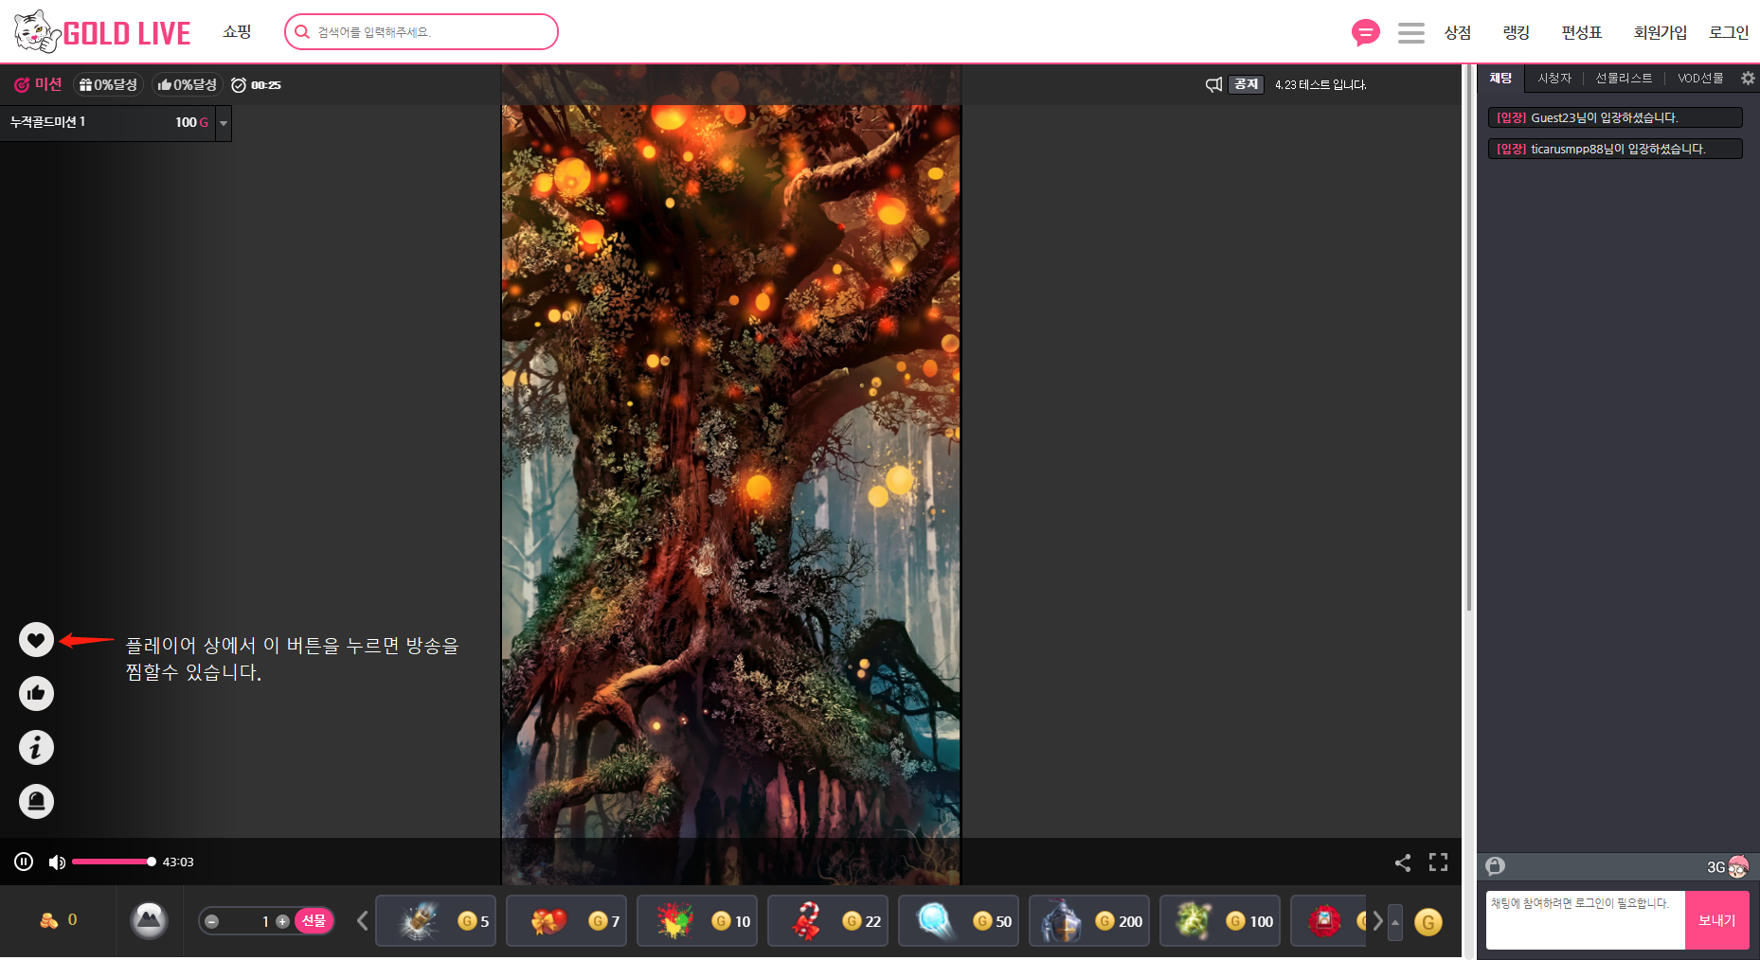The width and height of the screenshot is (1760, 960).
Task: Click the heart favorite broadcast button
Action: 36,640
